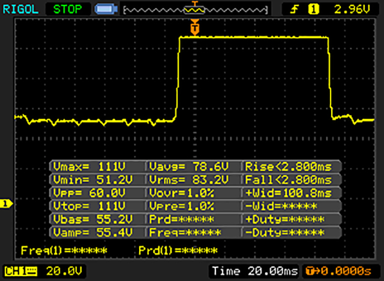
Task: Click the Vtop= 111V measurement
Action: pyautogui.click(x=89, y=206)
